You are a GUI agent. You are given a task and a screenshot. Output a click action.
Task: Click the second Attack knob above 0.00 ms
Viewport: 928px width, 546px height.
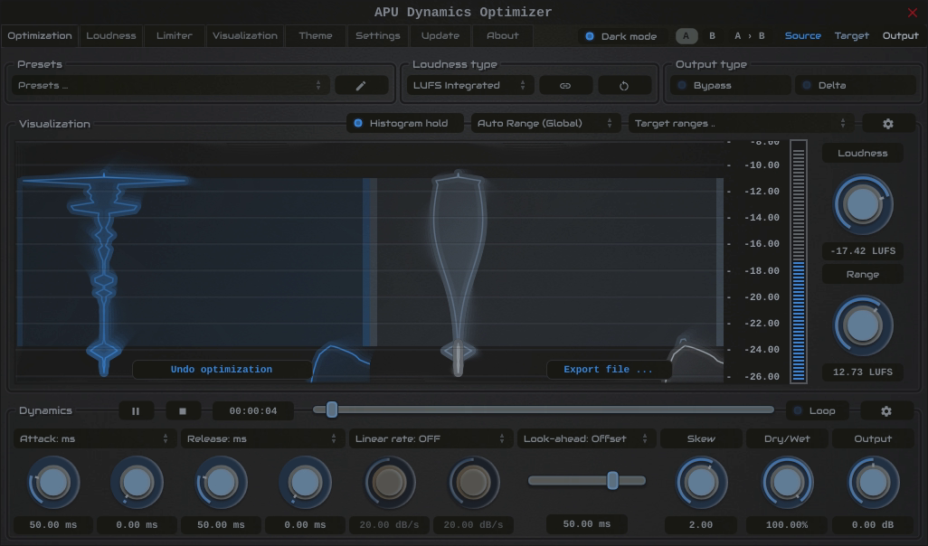point(137,483)
